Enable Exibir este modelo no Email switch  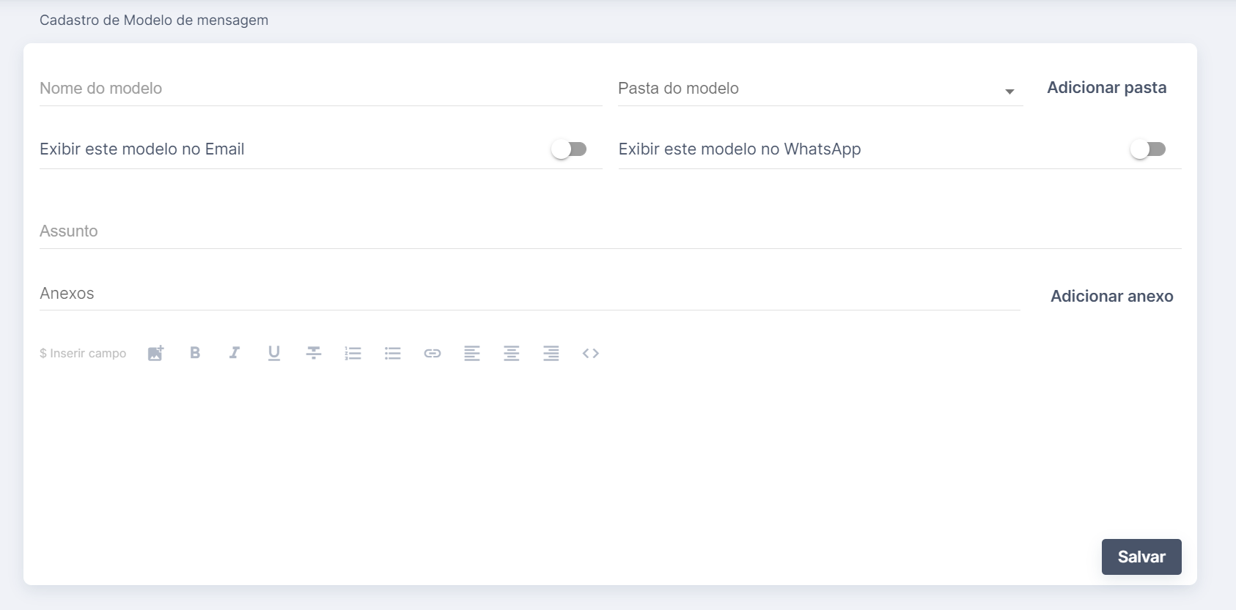[x=569, y=149]
